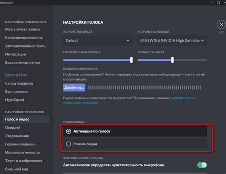Open Уведомления settings section

tap(17, 136)
